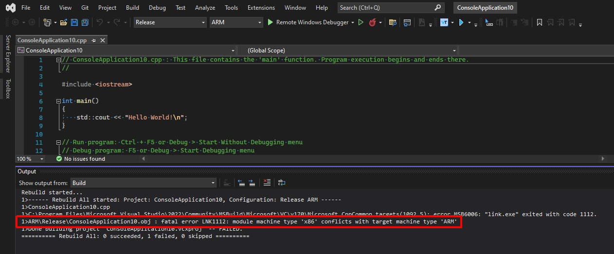Viewport: 614px width, 254px height.
Task: Click the Output panel title
Action: coord(27,171)
